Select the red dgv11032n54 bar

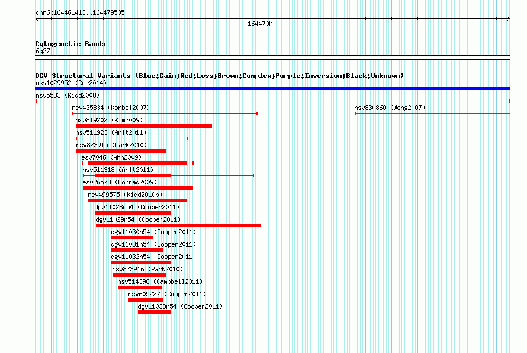tap(141, 263)
